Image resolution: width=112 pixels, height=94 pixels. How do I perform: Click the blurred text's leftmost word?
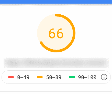pos(12,63)
